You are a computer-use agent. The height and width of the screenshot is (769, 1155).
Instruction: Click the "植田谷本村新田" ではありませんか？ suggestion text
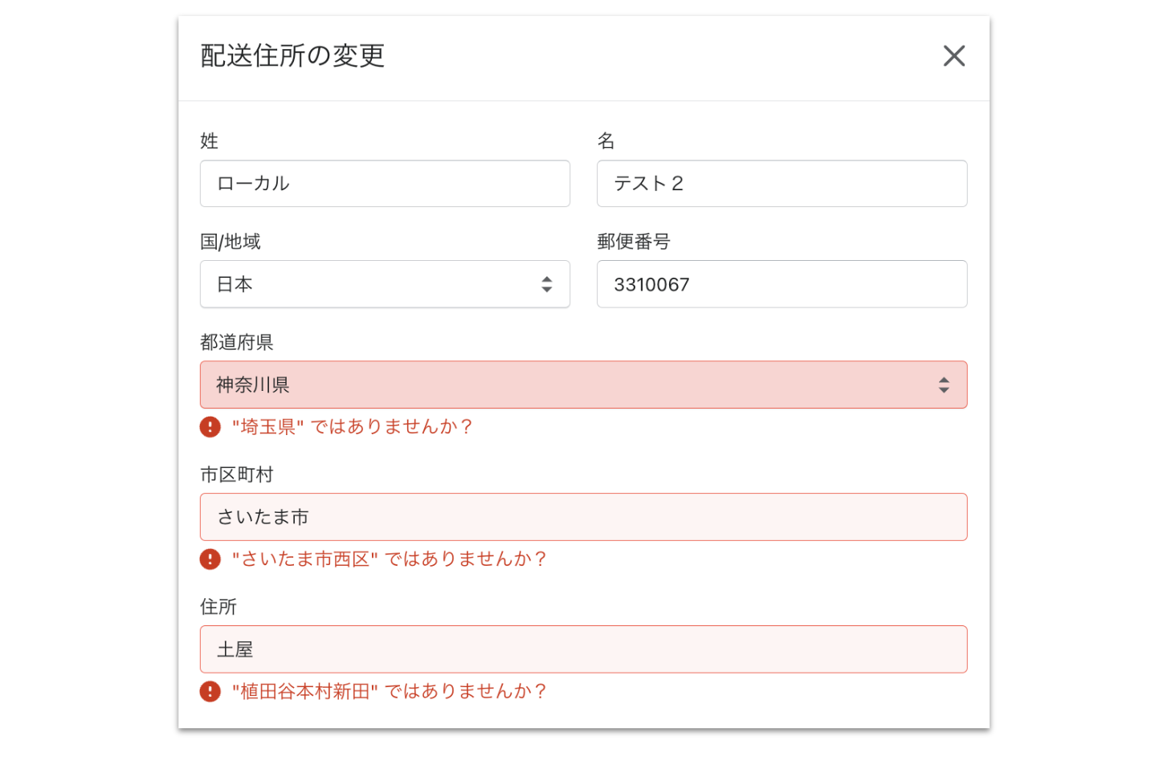(389, 692)
